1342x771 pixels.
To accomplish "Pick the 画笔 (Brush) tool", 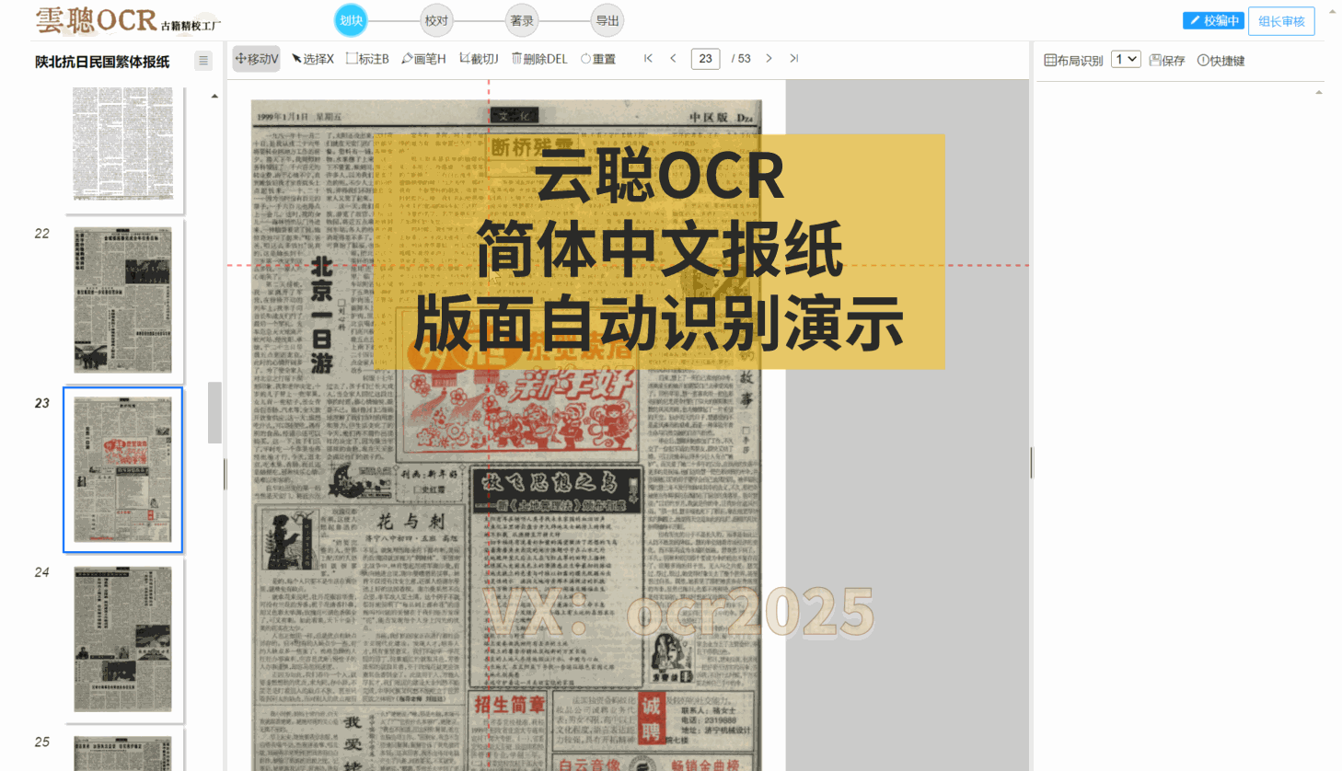I will pyautogui.click(x=422, y=58).
